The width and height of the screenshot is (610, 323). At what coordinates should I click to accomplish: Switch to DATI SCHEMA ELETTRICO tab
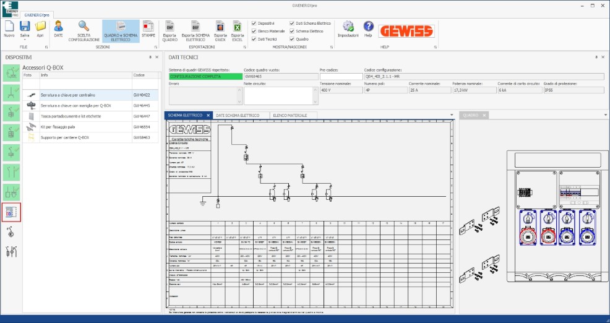click(238, 115)
